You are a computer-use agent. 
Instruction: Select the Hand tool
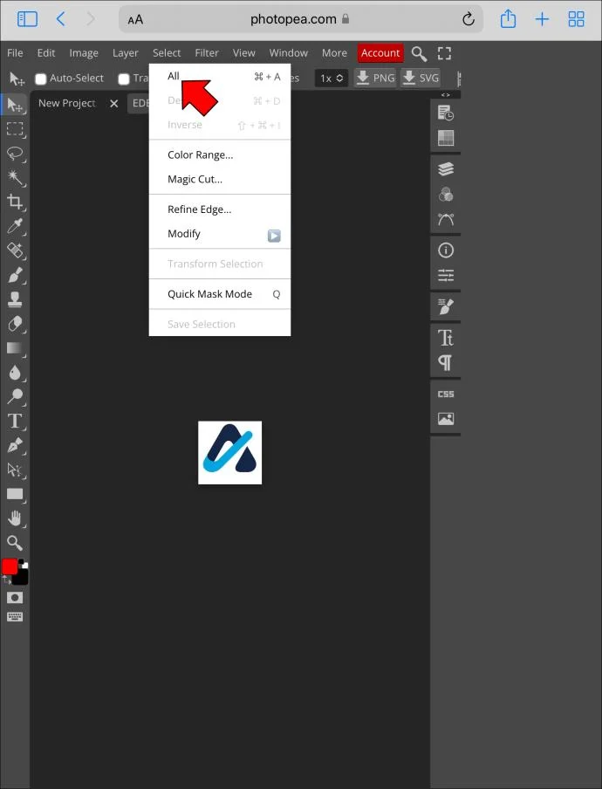(15, 518)
